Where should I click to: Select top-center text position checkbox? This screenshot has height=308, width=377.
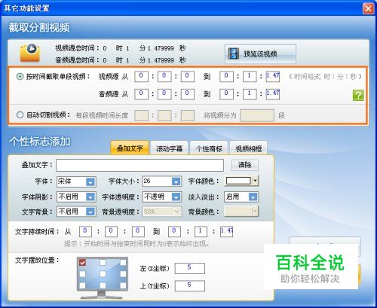103,263
